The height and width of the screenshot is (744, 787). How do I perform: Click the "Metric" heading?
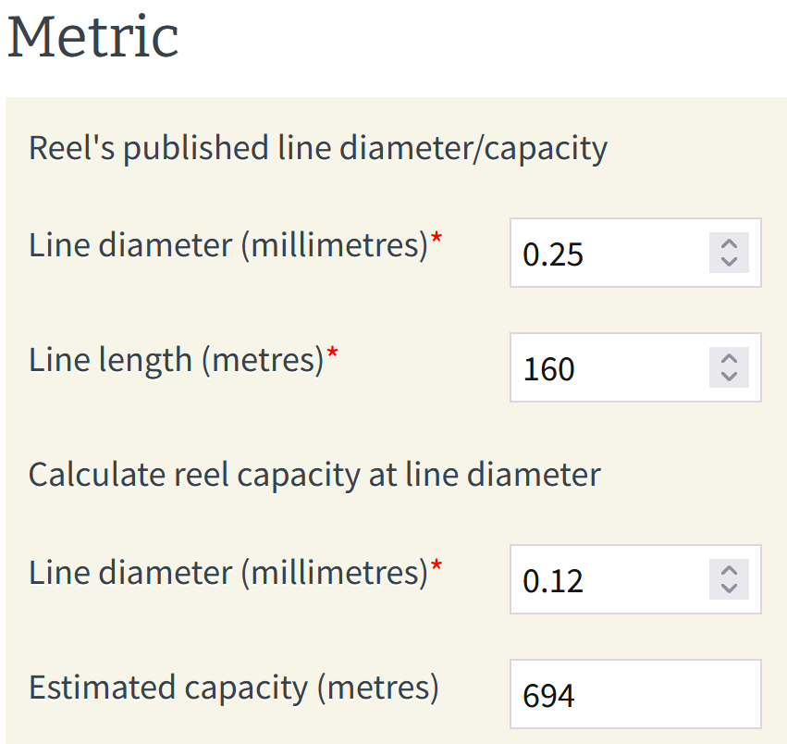[92, 37]
